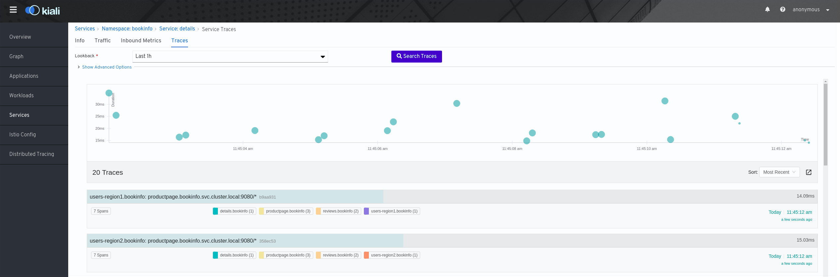Open trace users-region2.bookinfo 358ec53

point(452,241)
